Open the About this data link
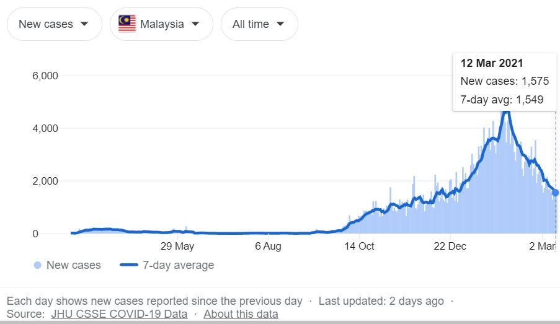The image size is (560, 324). pyautogui.click(x=241, y=314)
